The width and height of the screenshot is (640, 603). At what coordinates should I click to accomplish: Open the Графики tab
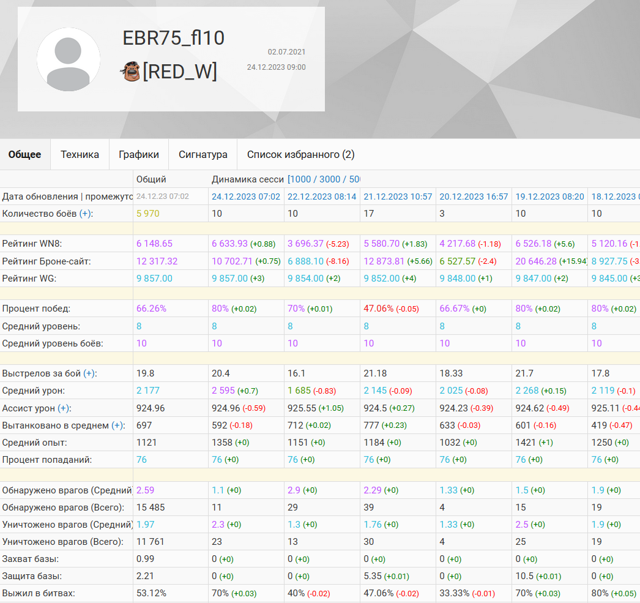point(139,154)
